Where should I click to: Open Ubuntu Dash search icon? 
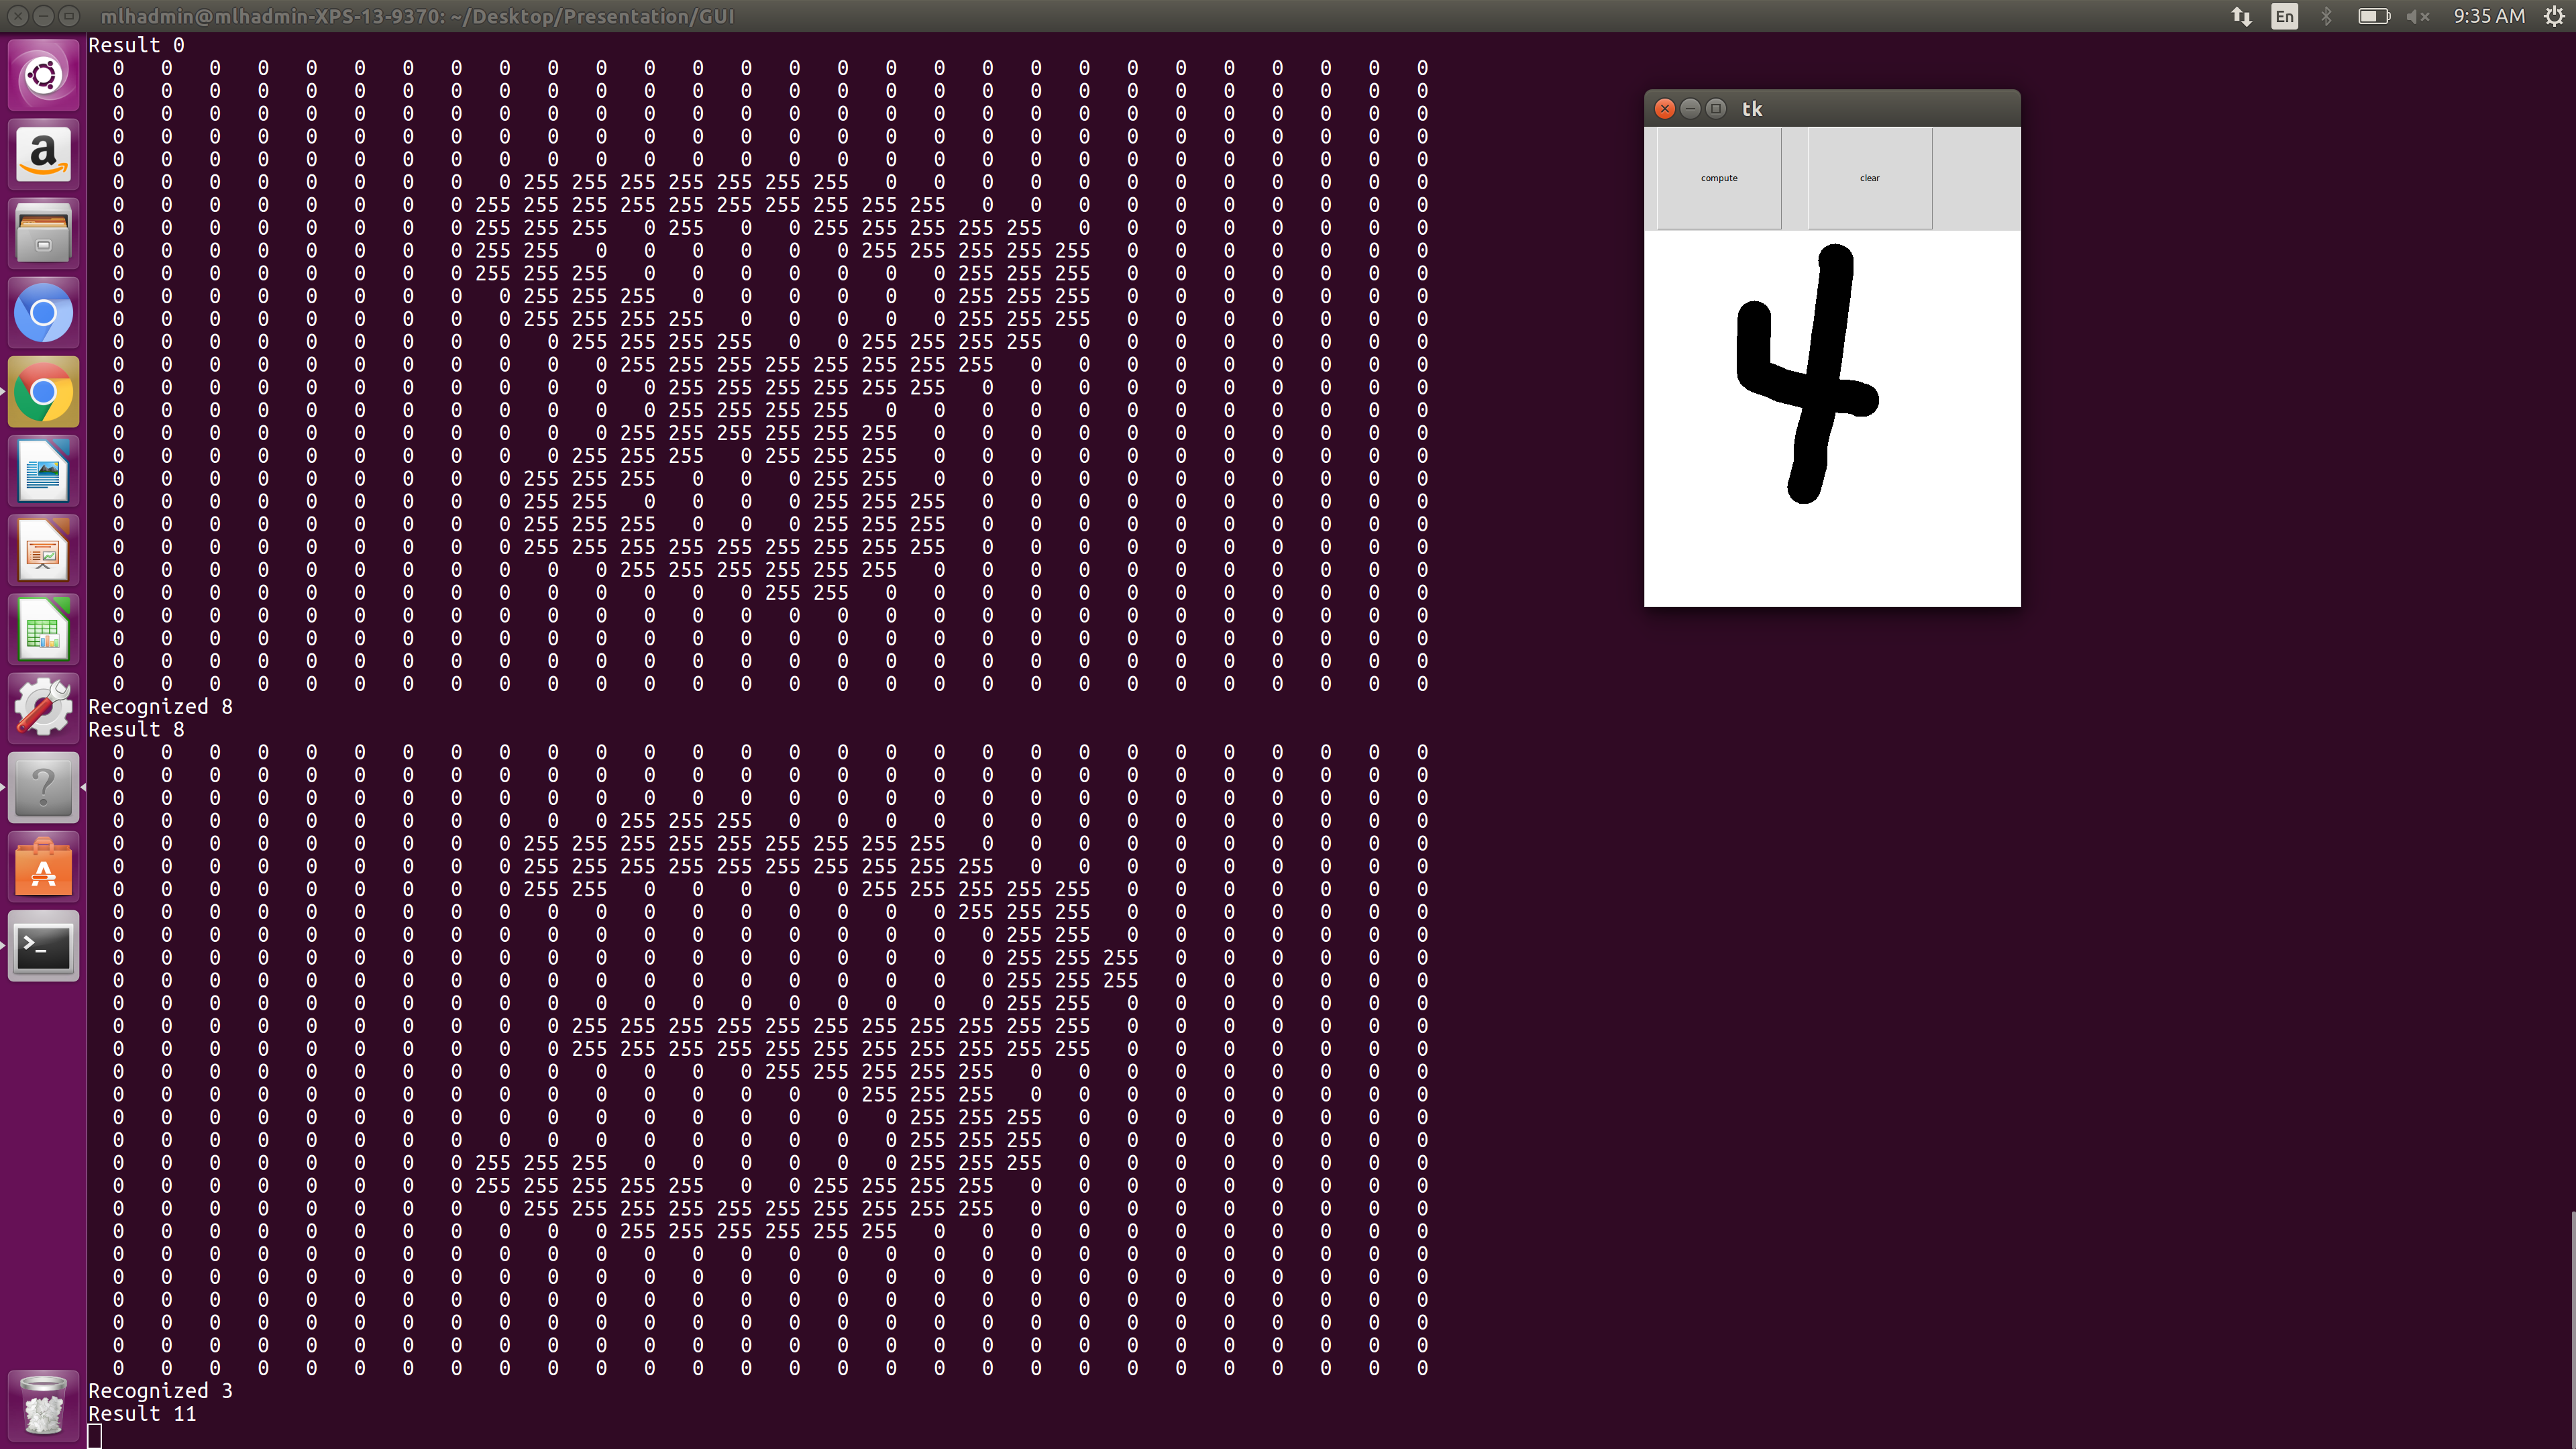click(x=43, y=75)
